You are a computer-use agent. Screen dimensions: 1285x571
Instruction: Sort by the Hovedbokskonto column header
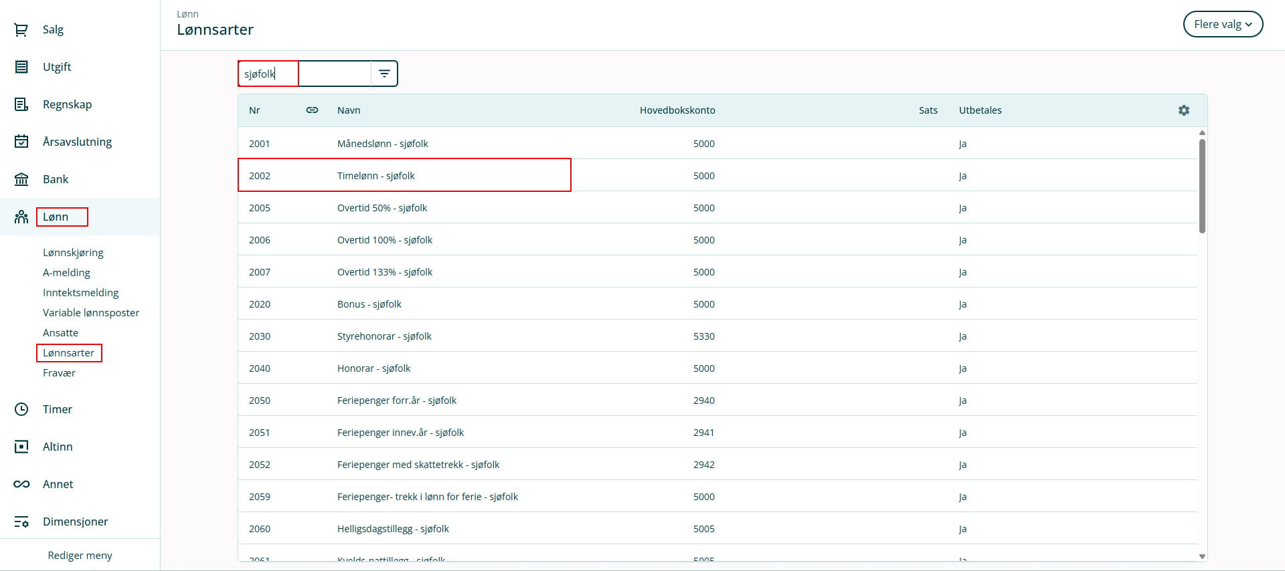[677, 110]
